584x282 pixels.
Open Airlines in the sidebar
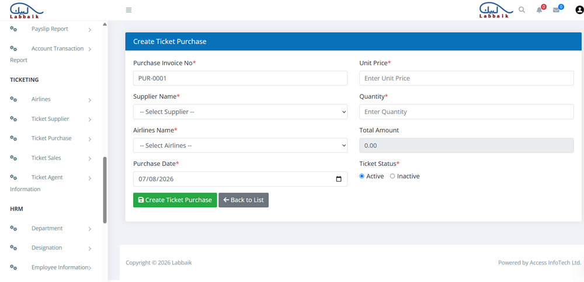pyautogui.click(x=41, y=99)
